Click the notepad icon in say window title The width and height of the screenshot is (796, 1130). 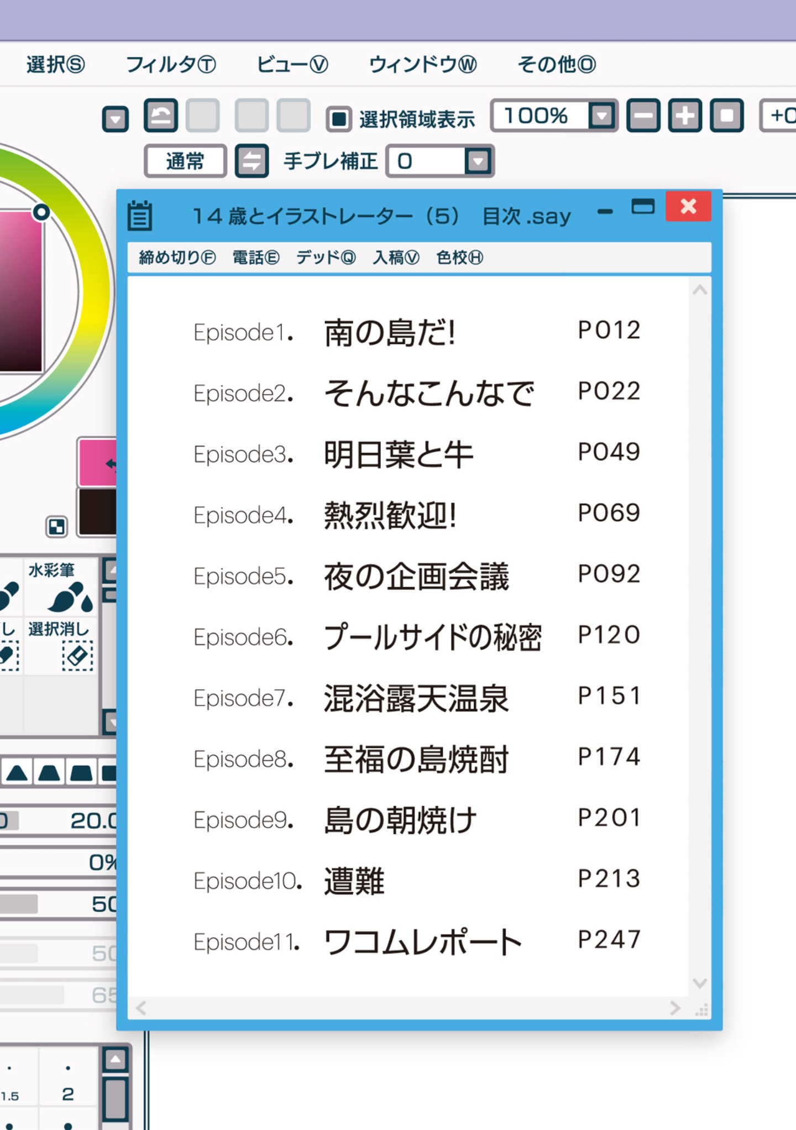point(140,215)
